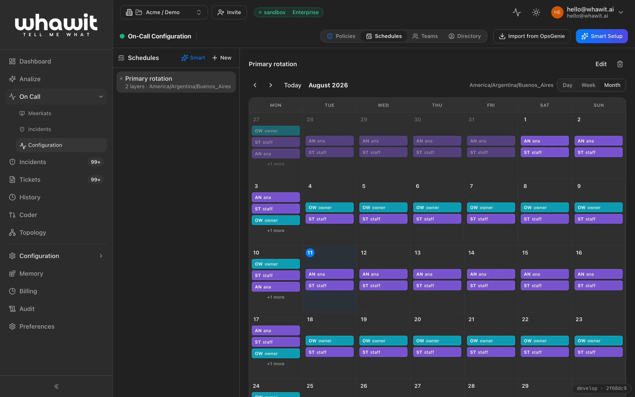Click sandbox Enterprise badge

click(289, 12)
